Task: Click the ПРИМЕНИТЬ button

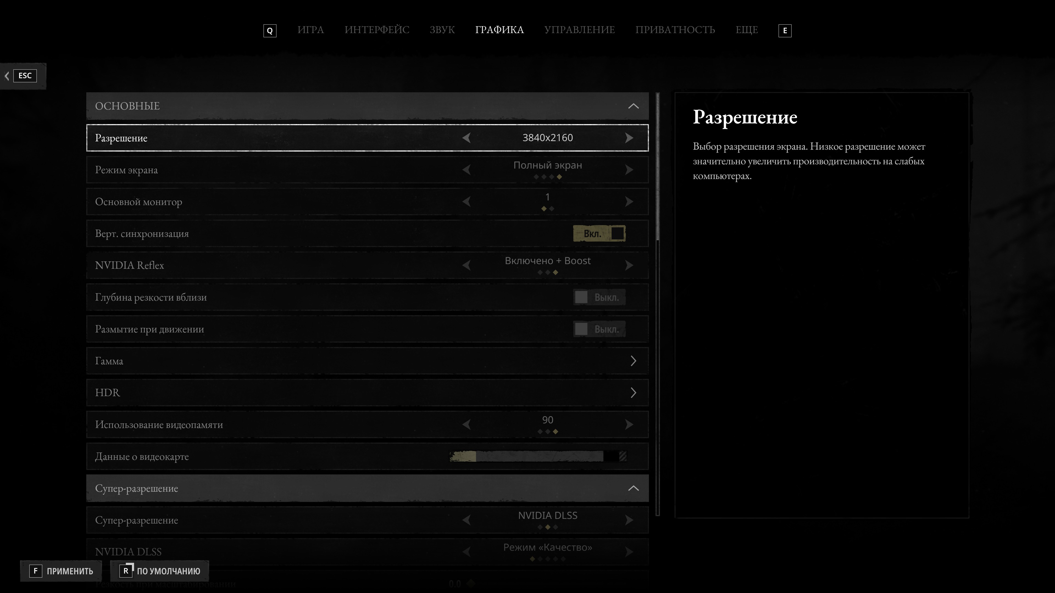Action: click(62, 571)
